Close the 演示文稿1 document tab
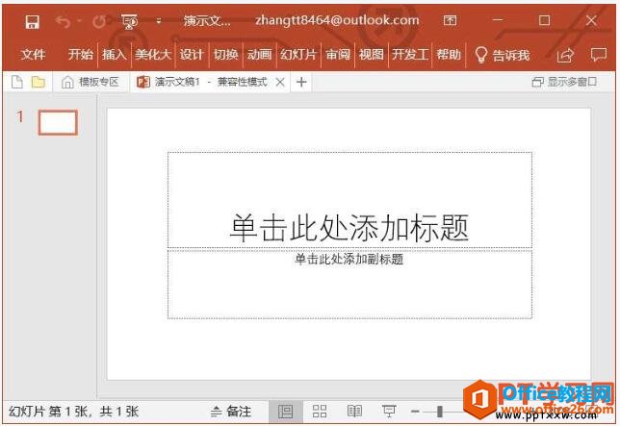 [280, 83]
